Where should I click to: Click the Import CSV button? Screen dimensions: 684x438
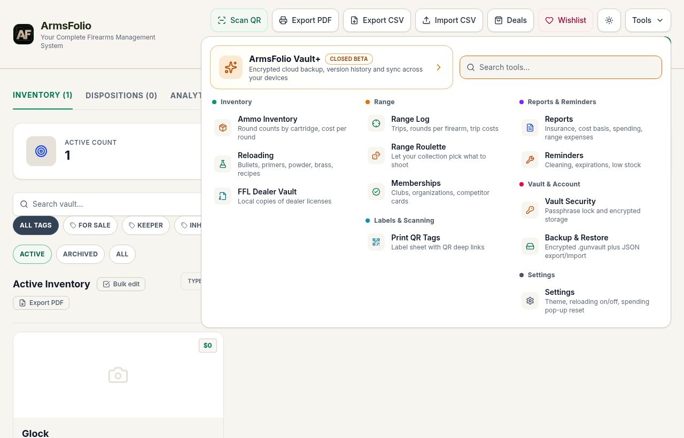[449, 20]
